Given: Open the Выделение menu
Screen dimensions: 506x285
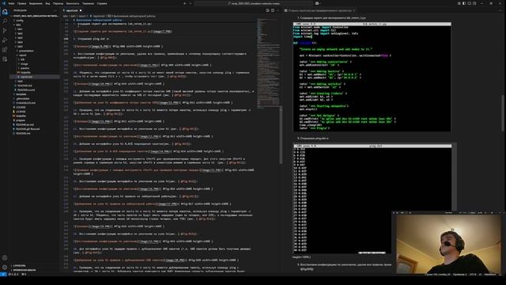Looking at the screenshot, I should pyautogui.click(x=36, y=3).
